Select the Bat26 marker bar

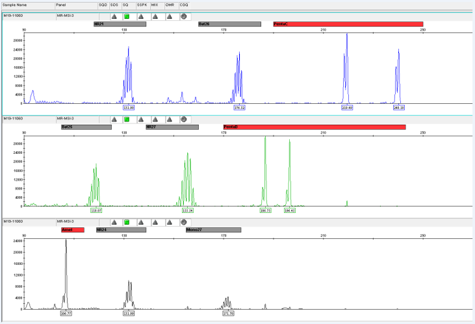229,24
